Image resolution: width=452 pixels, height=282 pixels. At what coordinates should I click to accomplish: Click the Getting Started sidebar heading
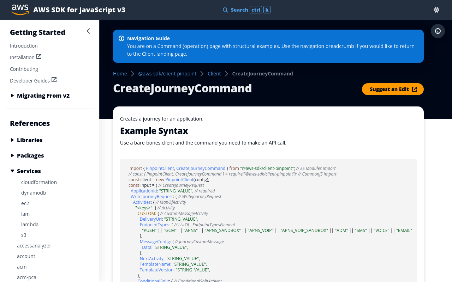click(37, 32)
